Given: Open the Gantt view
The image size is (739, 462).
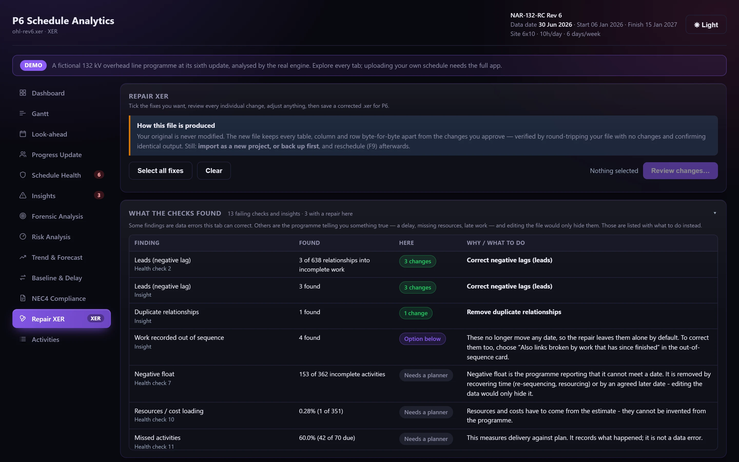Looking at the screenshot, I should [61, 113].
